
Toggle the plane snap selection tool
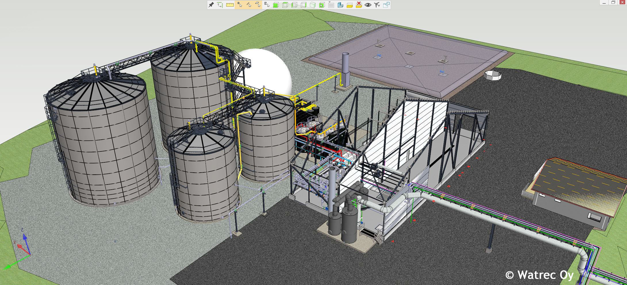point(258,5)
